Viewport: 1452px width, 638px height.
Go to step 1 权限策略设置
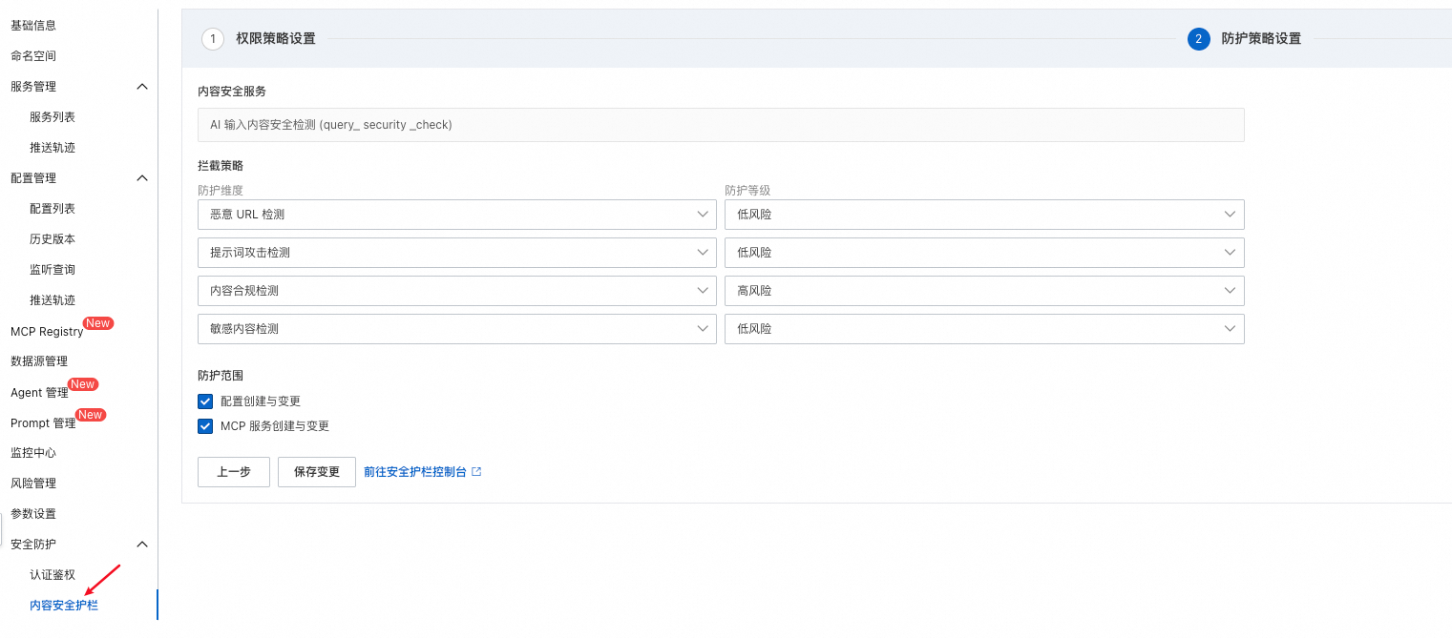click(x=259, y=39)
